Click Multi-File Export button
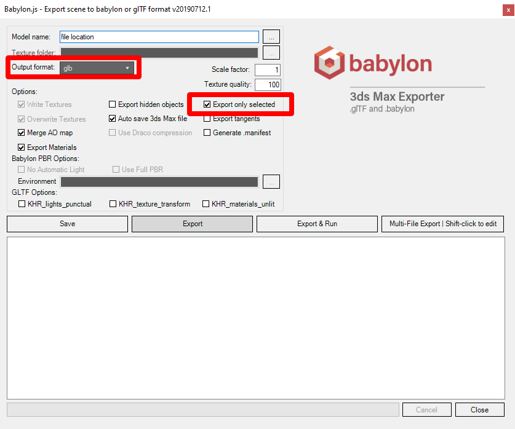515x429 pixels. click(442, 224)
